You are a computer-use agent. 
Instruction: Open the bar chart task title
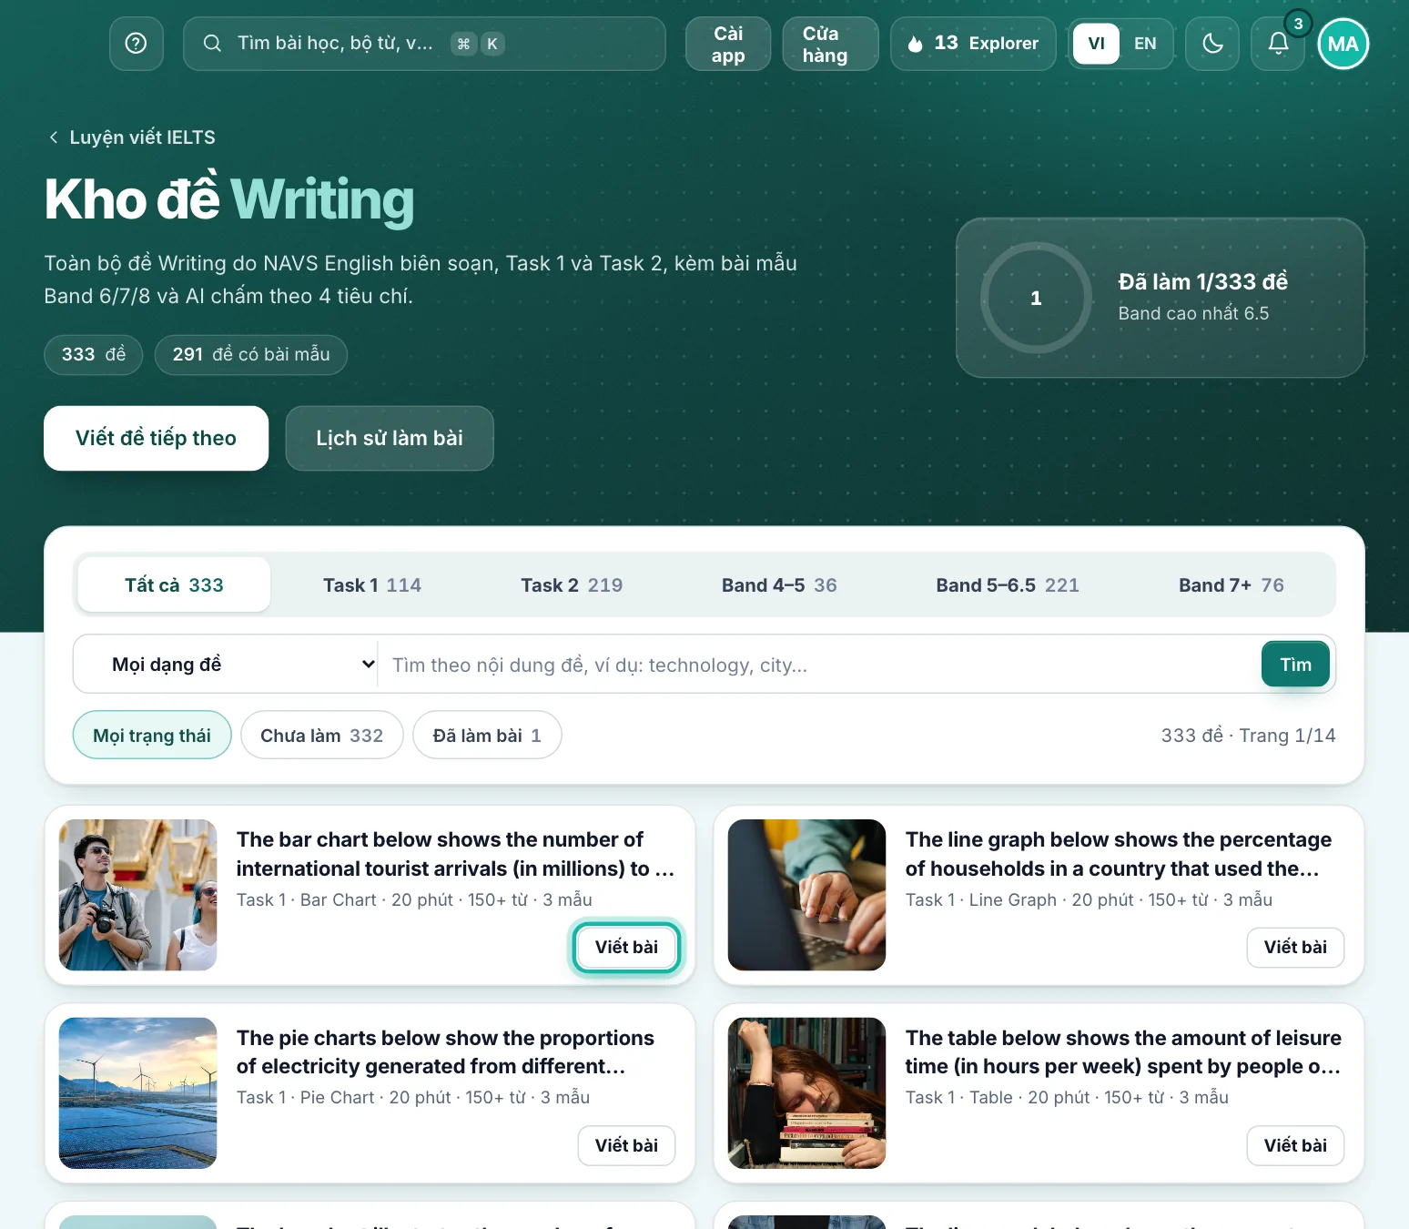(455, 854)
